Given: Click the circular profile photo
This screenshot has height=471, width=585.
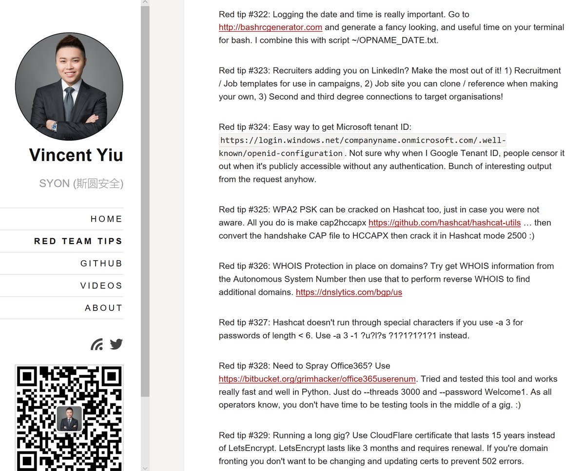Looking at the screenshot, I should coord(69,87).
